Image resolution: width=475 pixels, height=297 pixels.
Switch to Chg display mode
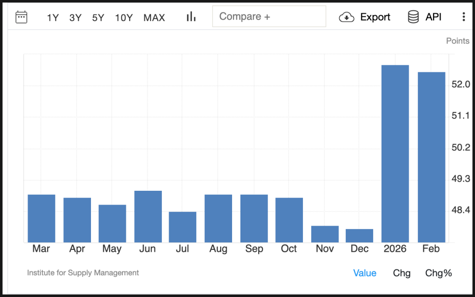401,273
